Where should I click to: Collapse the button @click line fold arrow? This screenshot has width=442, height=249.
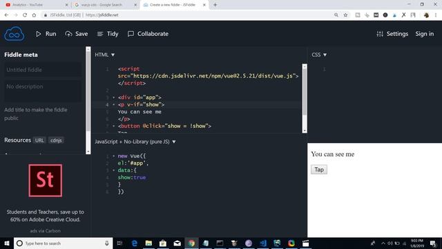pyautogui.click(x=113, y=126)
